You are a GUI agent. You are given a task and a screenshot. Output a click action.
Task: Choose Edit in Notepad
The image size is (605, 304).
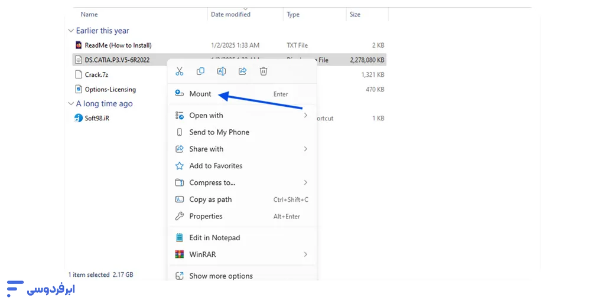point(214,238)
